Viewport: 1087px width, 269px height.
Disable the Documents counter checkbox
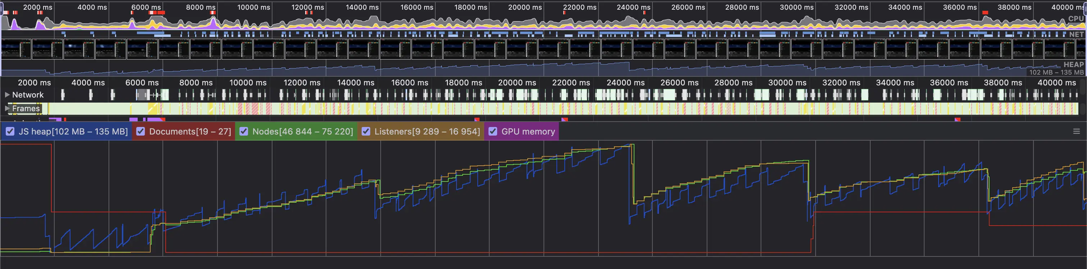pyautogui.click(x=141, y=132)
